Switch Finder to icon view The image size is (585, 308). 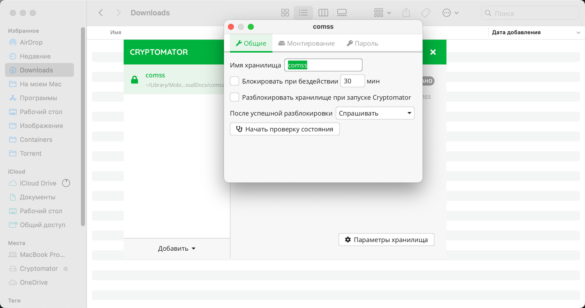tap(285, 13)
